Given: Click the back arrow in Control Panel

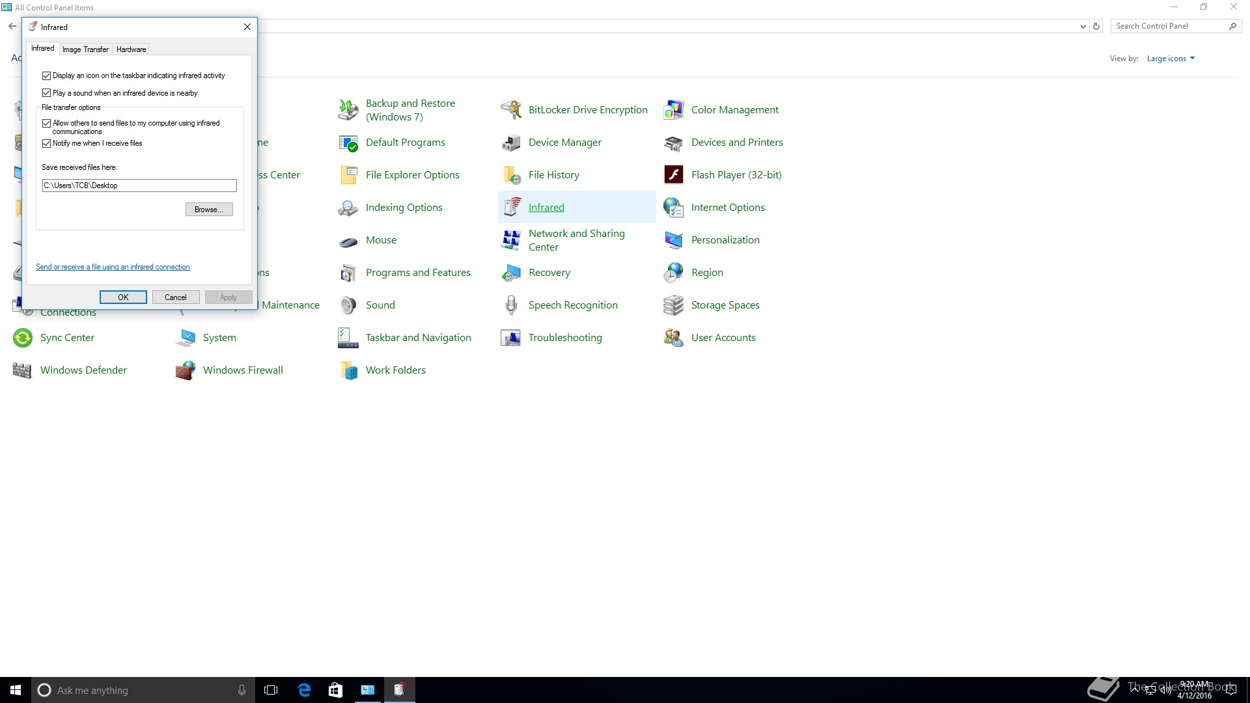Looking at the screenshot, I should pyautogui.click(x=12, y=27).
